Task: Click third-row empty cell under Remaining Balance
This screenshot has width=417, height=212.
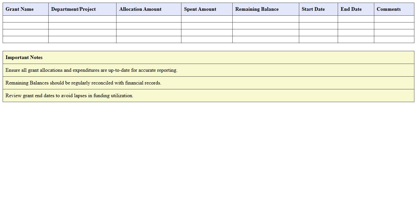Action: pyautogui.click(x=266, y=33)
